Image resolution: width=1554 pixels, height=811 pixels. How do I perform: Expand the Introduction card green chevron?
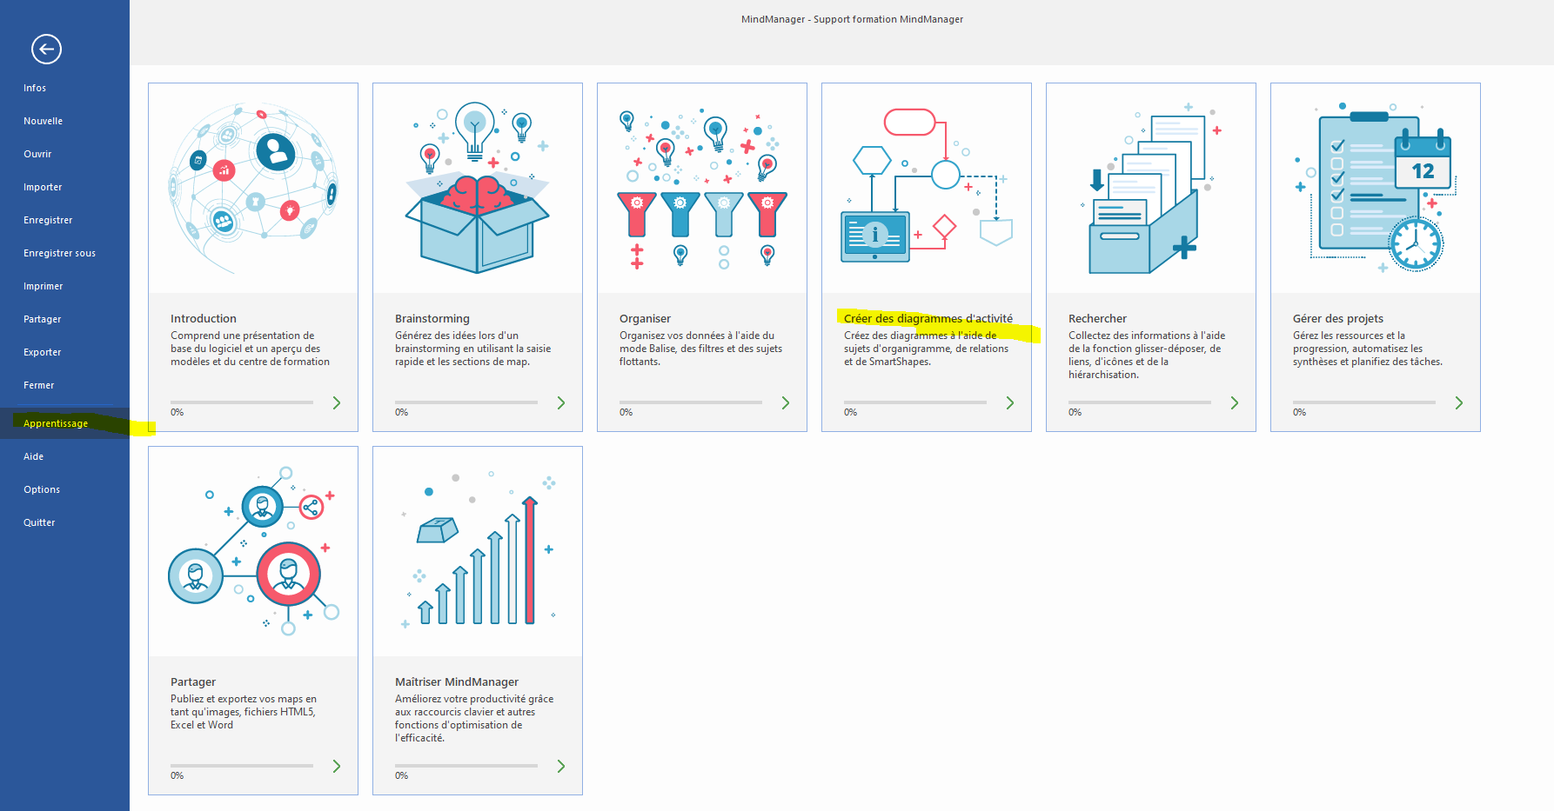(x=337, y=402)
